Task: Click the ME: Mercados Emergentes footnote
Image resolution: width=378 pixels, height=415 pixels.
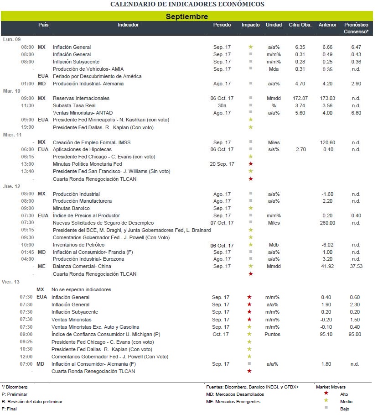Action: 233,401
